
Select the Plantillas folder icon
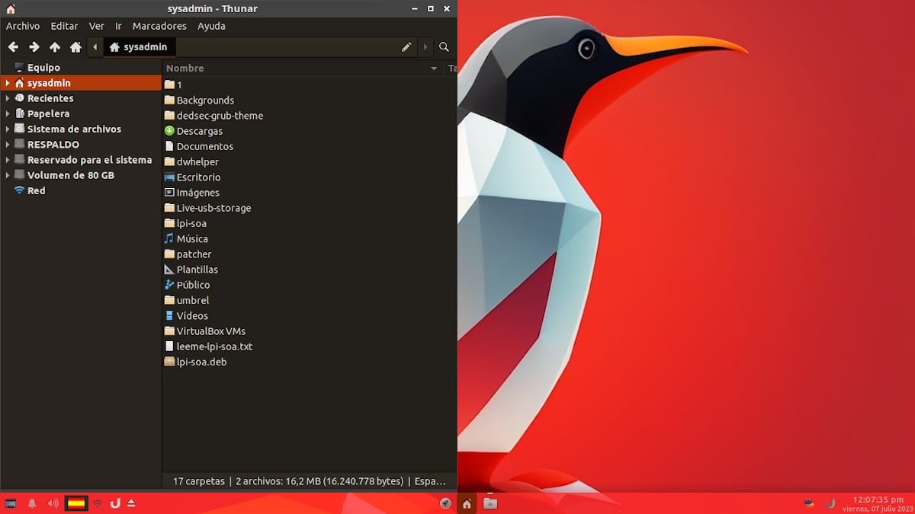click(x=169, y=270)
